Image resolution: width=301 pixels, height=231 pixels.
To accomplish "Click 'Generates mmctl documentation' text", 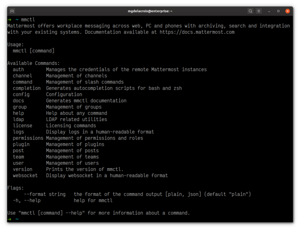I will pyautogui.click(x=86, y=101).
